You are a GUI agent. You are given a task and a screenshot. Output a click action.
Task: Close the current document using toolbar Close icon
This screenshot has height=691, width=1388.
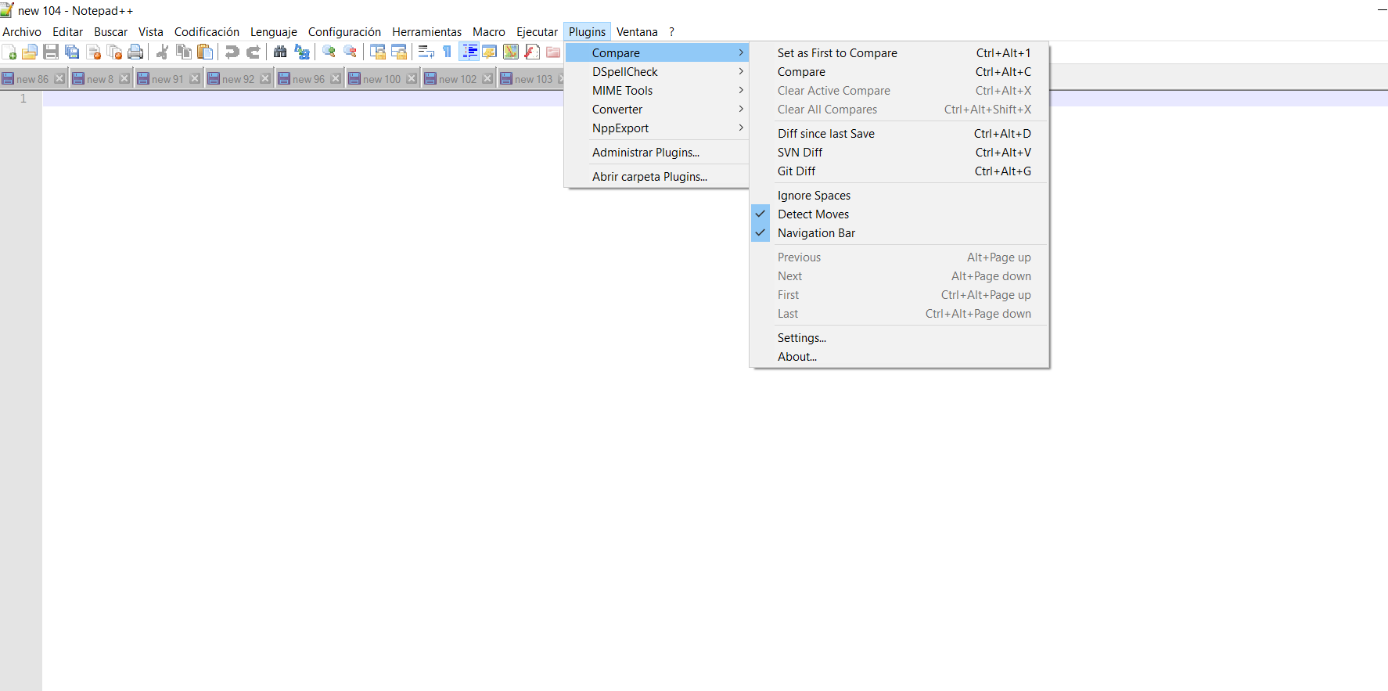(x=93, y=52)
